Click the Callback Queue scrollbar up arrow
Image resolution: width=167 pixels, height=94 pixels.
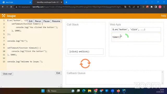[162, 72]
